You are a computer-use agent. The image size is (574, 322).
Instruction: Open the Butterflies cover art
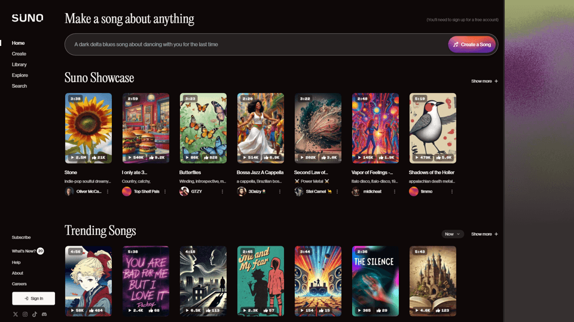click(203, 128)
